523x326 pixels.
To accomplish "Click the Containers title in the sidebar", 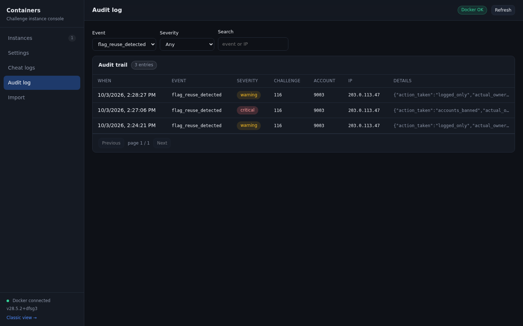I will [23, 11].
